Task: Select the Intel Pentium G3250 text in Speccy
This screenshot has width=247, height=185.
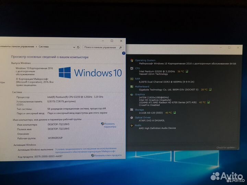Action: (157, 71)
